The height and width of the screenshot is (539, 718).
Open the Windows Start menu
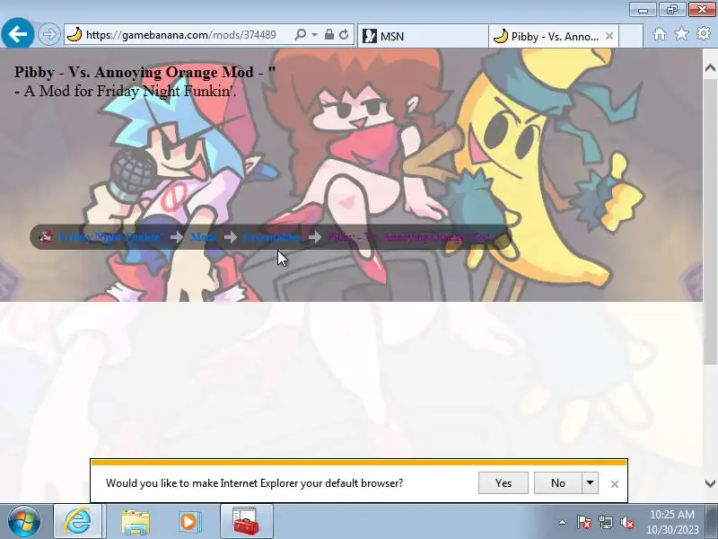24,521
